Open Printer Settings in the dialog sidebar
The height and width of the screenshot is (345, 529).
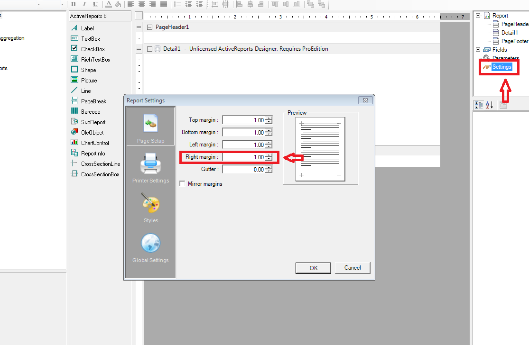click(x=150, y=165)
